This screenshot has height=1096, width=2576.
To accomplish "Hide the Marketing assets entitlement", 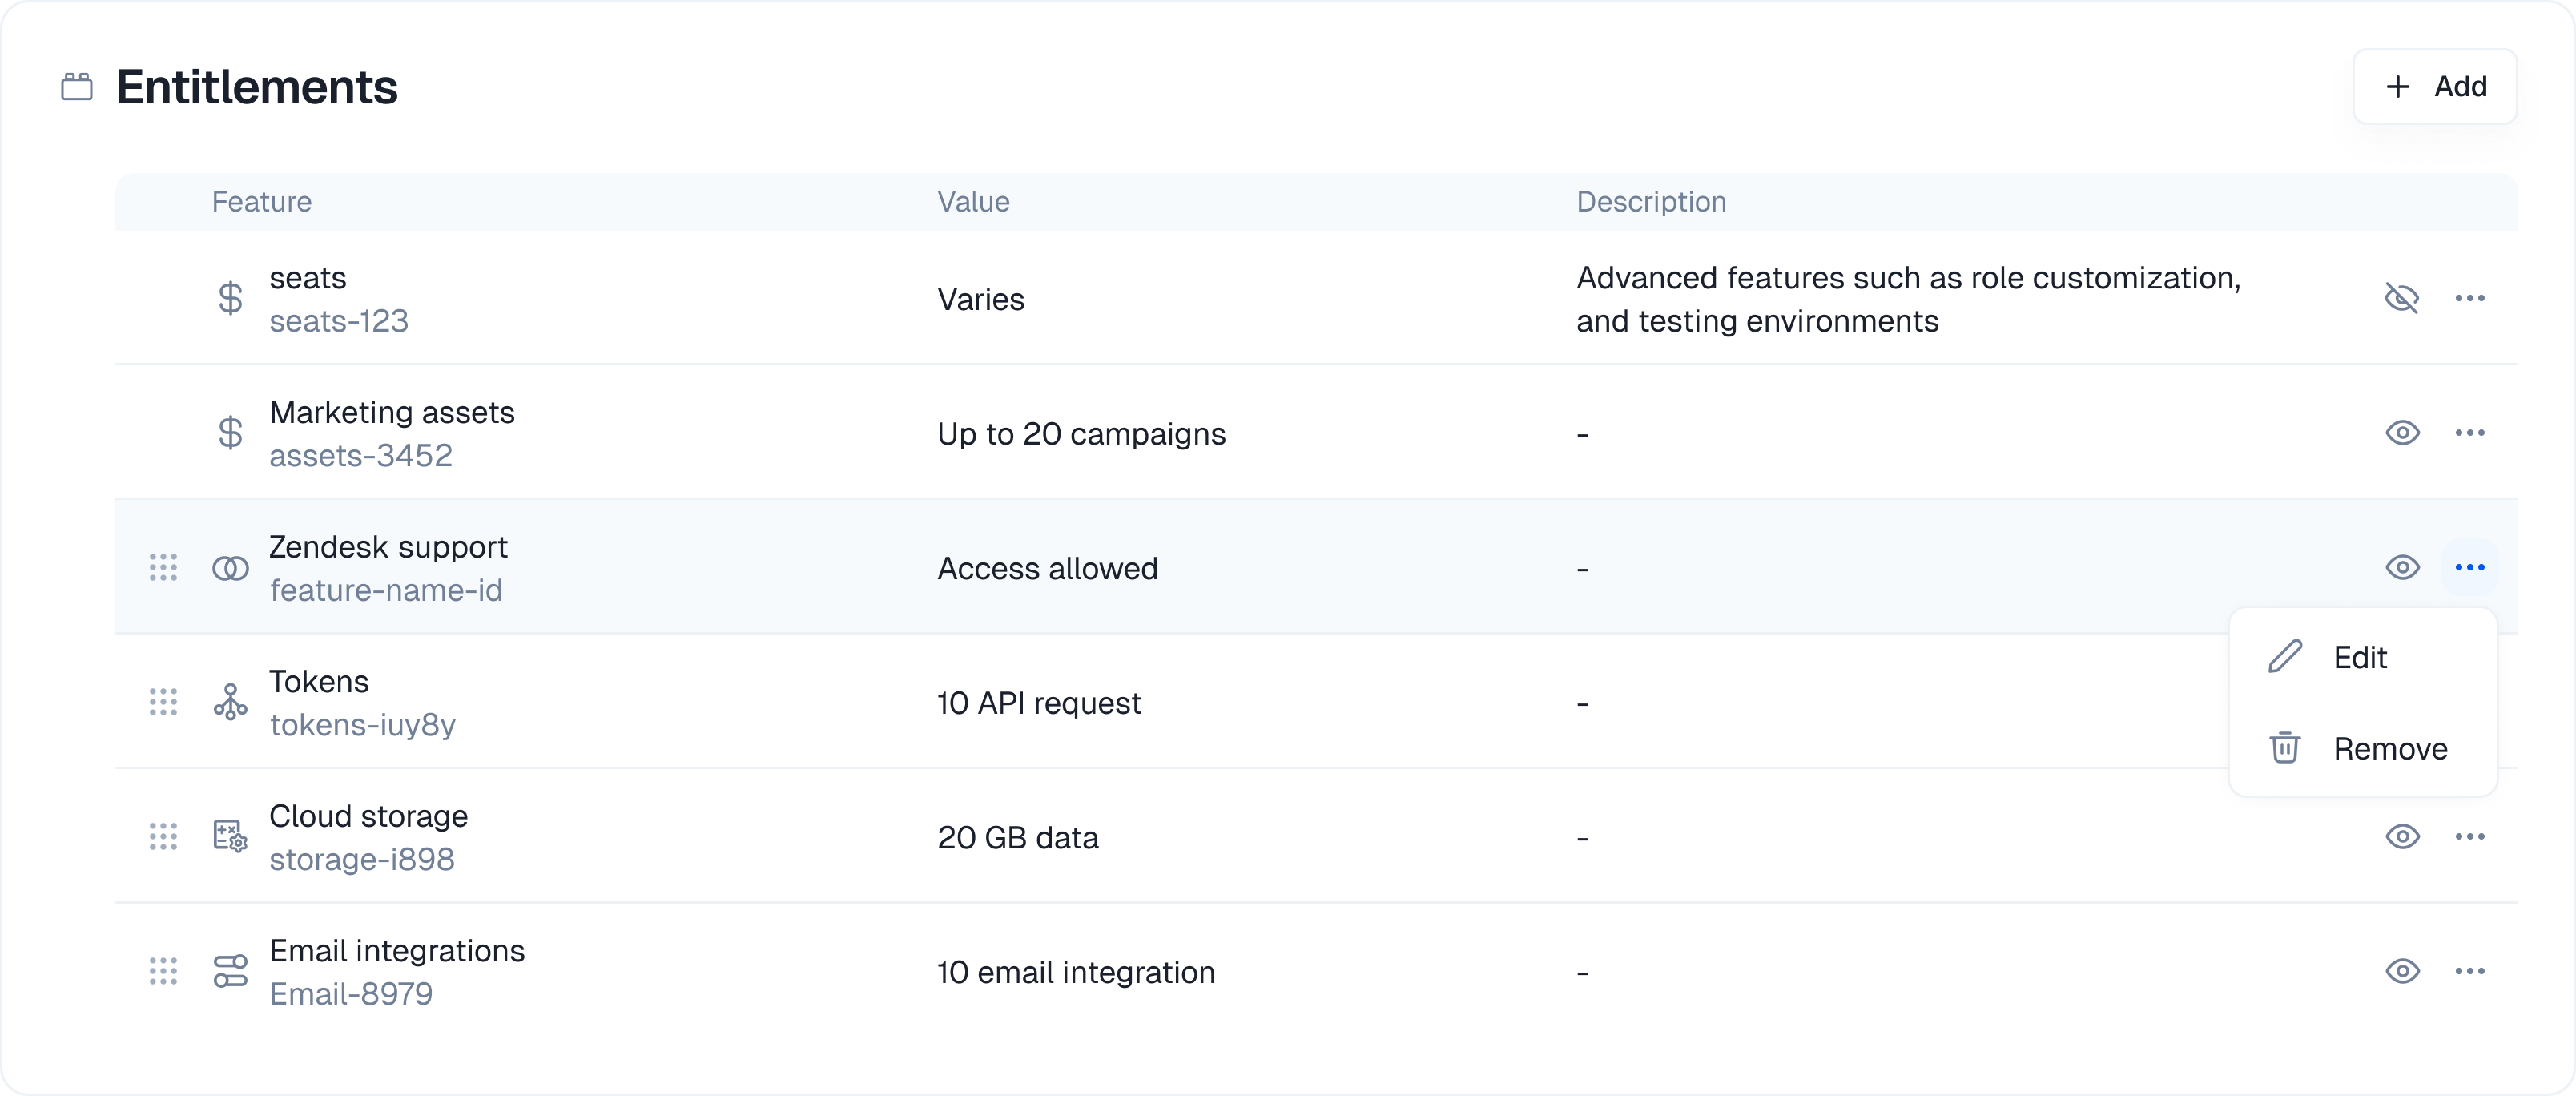I will pos(2402,433).
